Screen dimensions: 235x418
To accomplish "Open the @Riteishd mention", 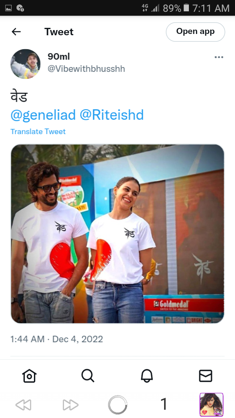I will coord(112,115).
